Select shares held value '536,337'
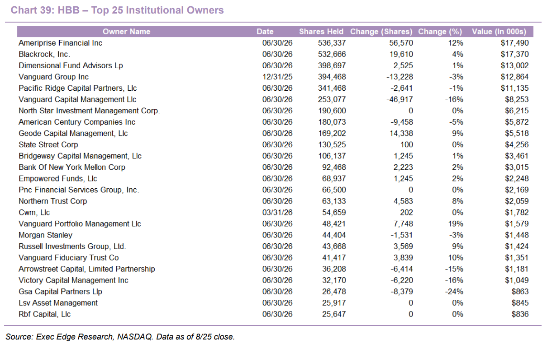Image resolution: width=547 pixels, height=344 pixels. click(x=331, y=43)
